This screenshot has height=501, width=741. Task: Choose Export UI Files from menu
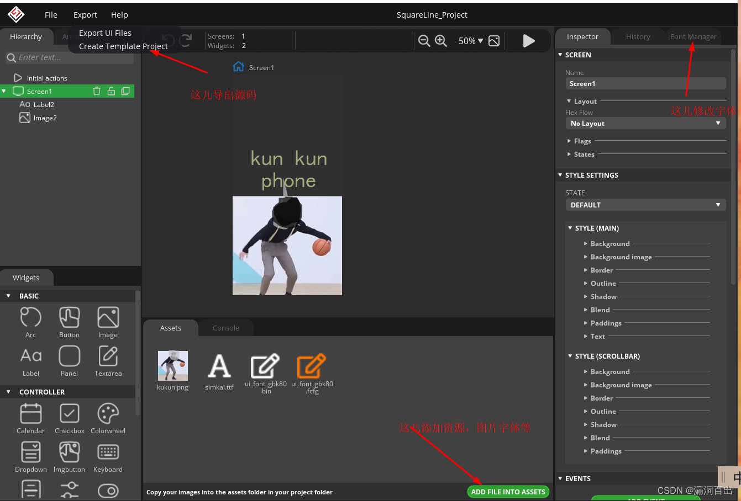[x=105, y=33]
